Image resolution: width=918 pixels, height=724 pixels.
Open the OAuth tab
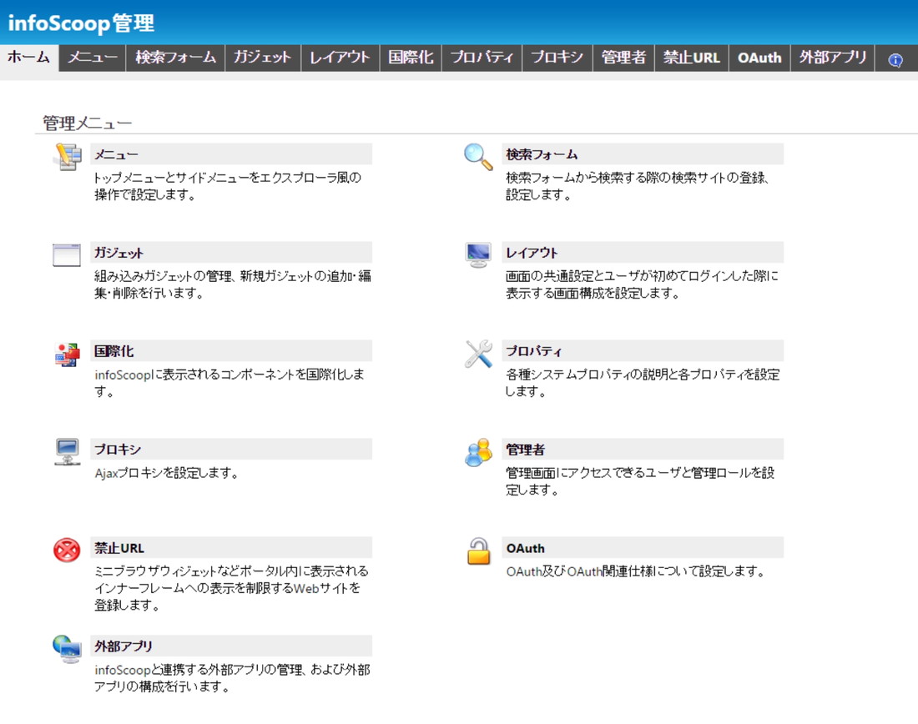760,58
